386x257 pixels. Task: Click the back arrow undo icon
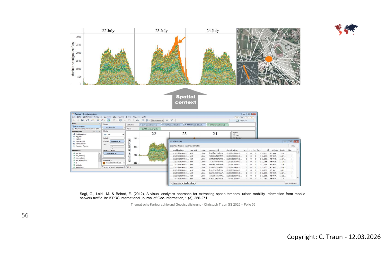[x=74, y=120]
